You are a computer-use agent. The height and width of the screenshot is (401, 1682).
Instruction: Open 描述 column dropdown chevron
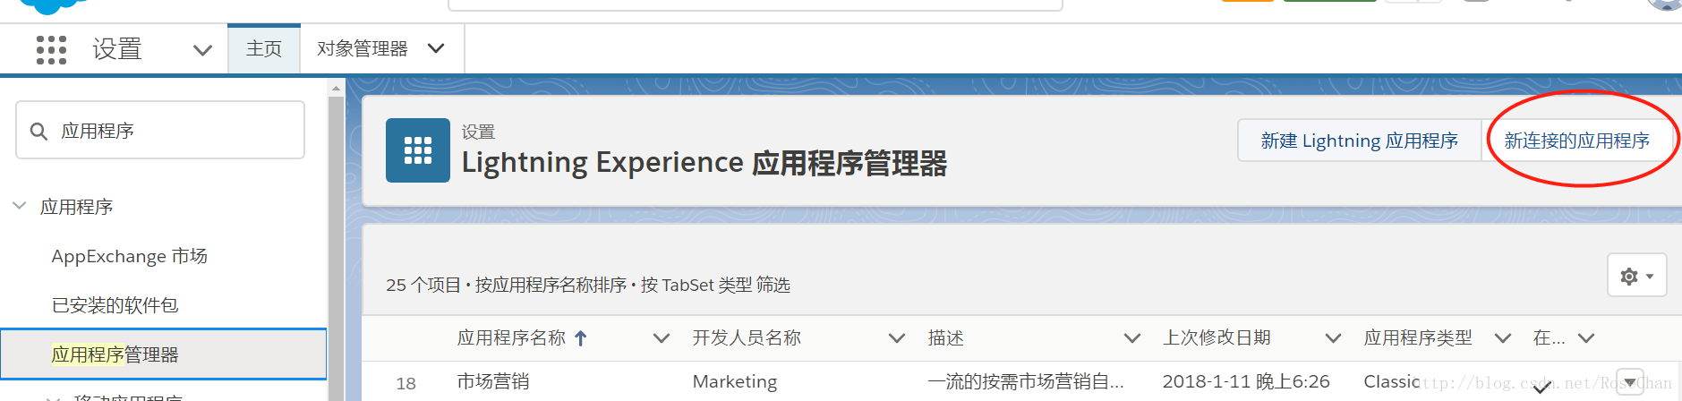[1132, 337]
